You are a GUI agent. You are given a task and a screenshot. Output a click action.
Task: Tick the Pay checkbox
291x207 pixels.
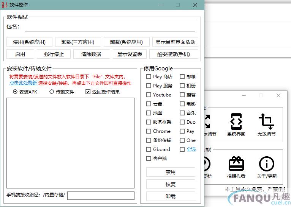(182, 131)
